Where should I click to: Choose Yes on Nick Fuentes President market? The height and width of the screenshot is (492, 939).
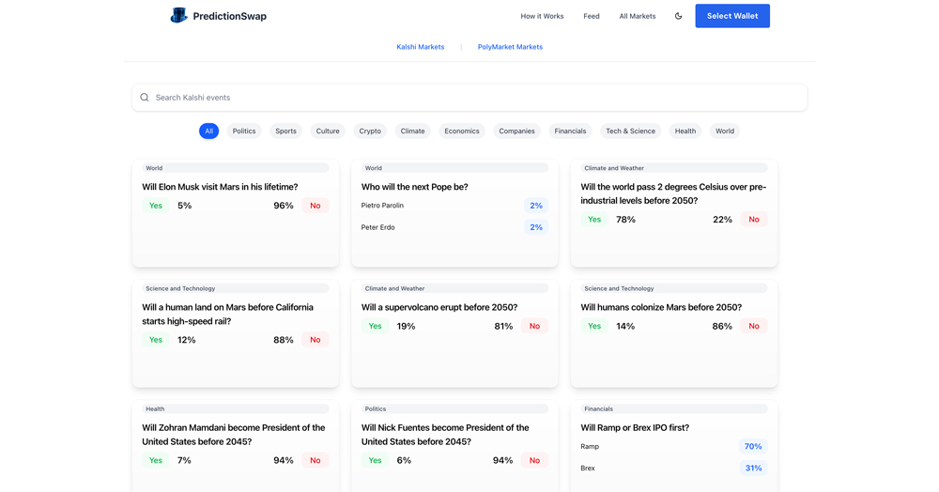click(375, 460)
